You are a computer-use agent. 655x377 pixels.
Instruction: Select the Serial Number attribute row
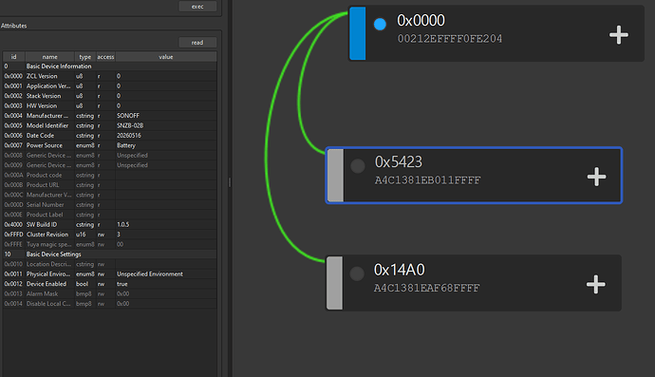110,205
